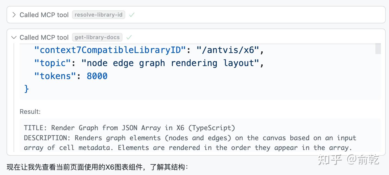Click green checkmark next to resolve-library-id

pyautogui.click(x=132, y=15)
